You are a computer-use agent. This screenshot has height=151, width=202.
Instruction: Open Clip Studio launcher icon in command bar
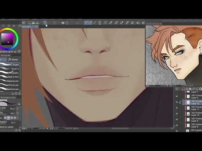coord(24,23)
